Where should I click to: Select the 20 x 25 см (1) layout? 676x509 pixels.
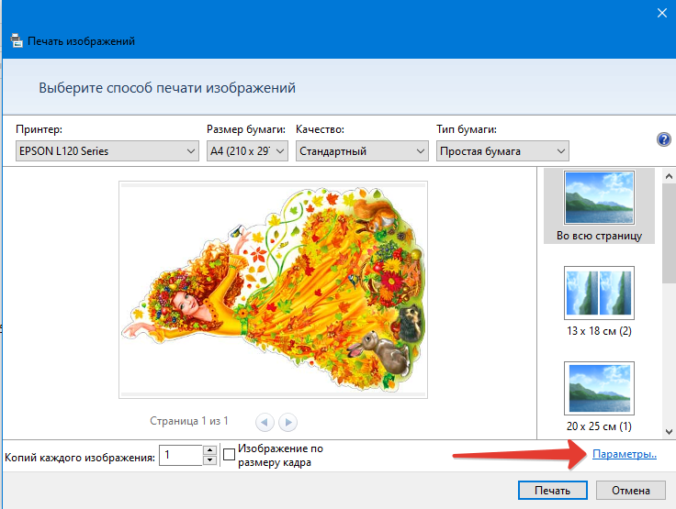tap(599, 397)
